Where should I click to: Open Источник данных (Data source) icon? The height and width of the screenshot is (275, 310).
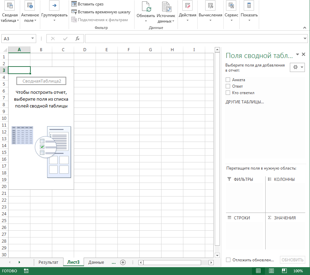click(166, 8)
